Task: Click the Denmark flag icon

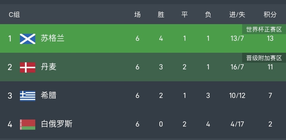Action: (28, 67)
